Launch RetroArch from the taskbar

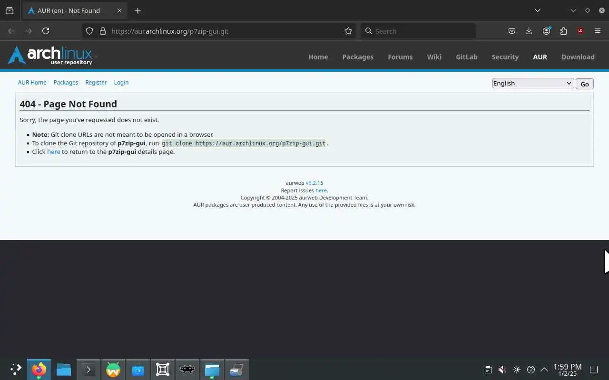[187, 370]
